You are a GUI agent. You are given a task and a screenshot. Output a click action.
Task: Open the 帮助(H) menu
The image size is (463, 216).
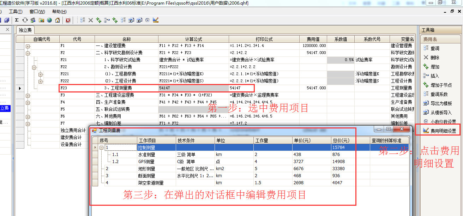[x=59, y=12]
